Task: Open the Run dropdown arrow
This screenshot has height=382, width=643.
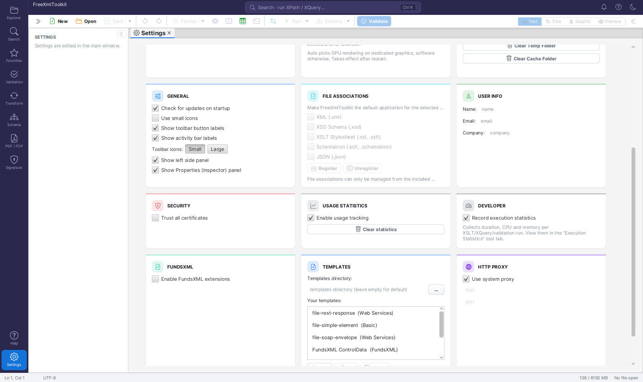Action: click(x=307, y=21)
